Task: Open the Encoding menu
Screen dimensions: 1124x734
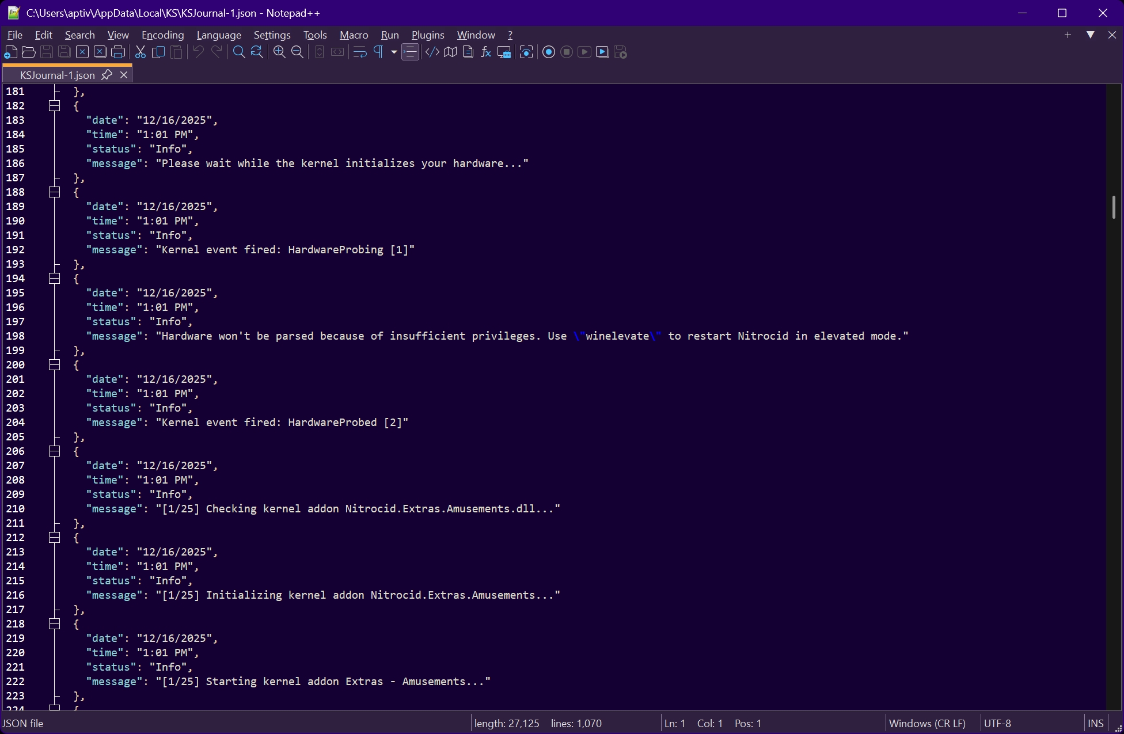Action: [x=162, y=35]
